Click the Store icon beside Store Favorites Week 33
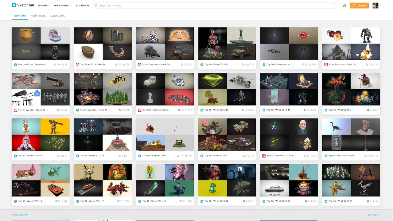The height and width of the screenshot is (221, 393). coord(15,110)
